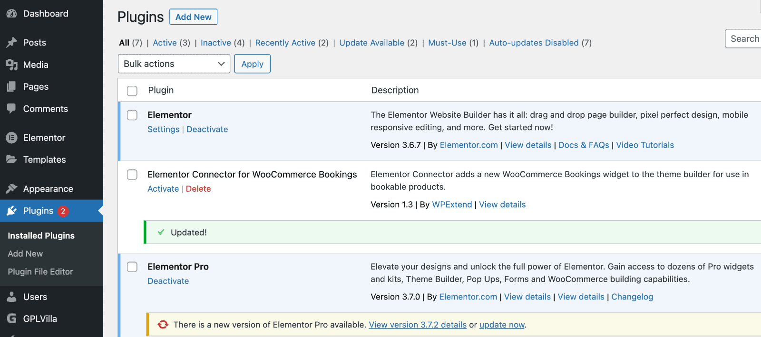Open Elementor.com author link in Elementor Pro row
This screenshot has height=337, width=761.
[468, 297]
